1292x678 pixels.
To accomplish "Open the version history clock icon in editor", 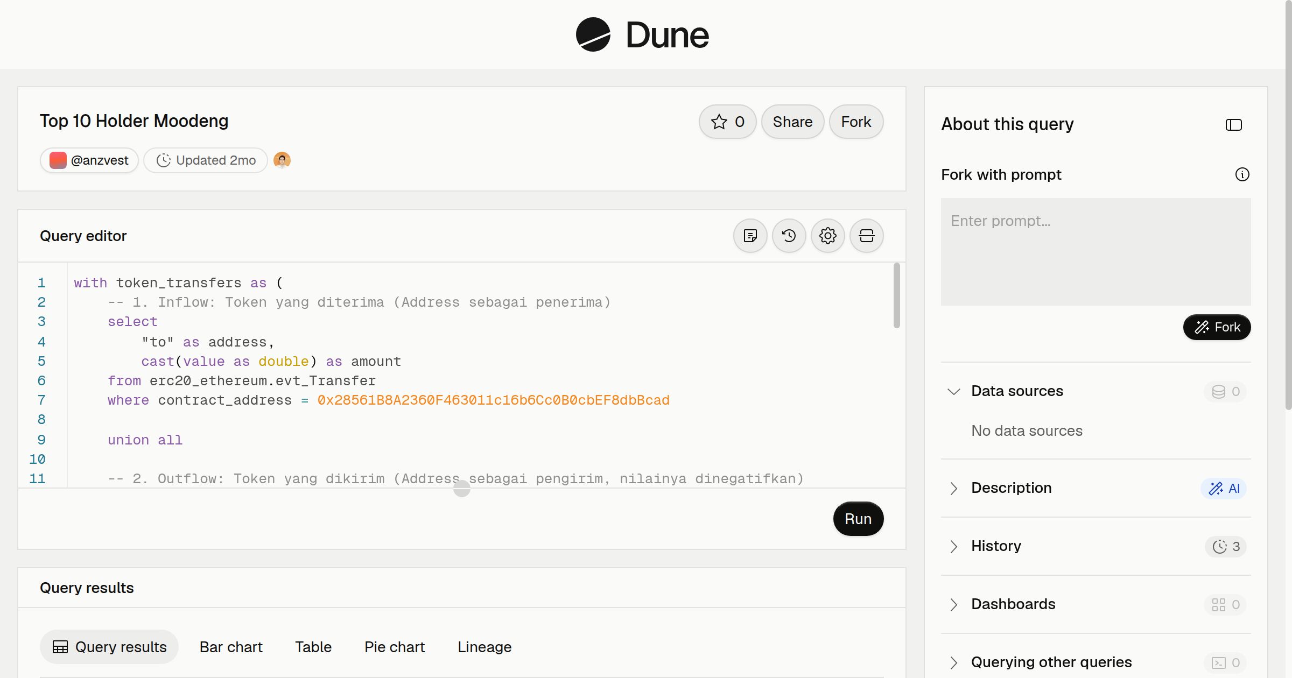I will point(789,236).
